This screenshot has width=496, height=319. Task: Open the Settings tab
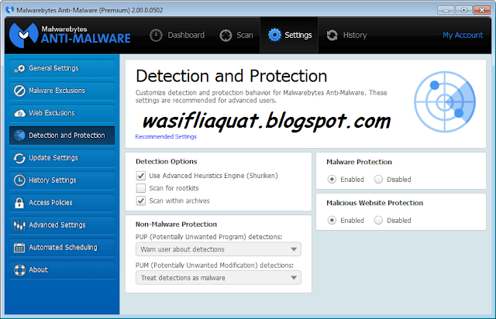(289, 35)
